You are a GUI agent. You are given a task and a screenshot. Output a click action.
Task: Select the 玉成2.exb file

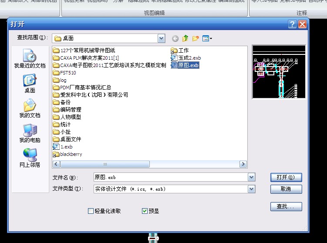(x=185, y=58)
